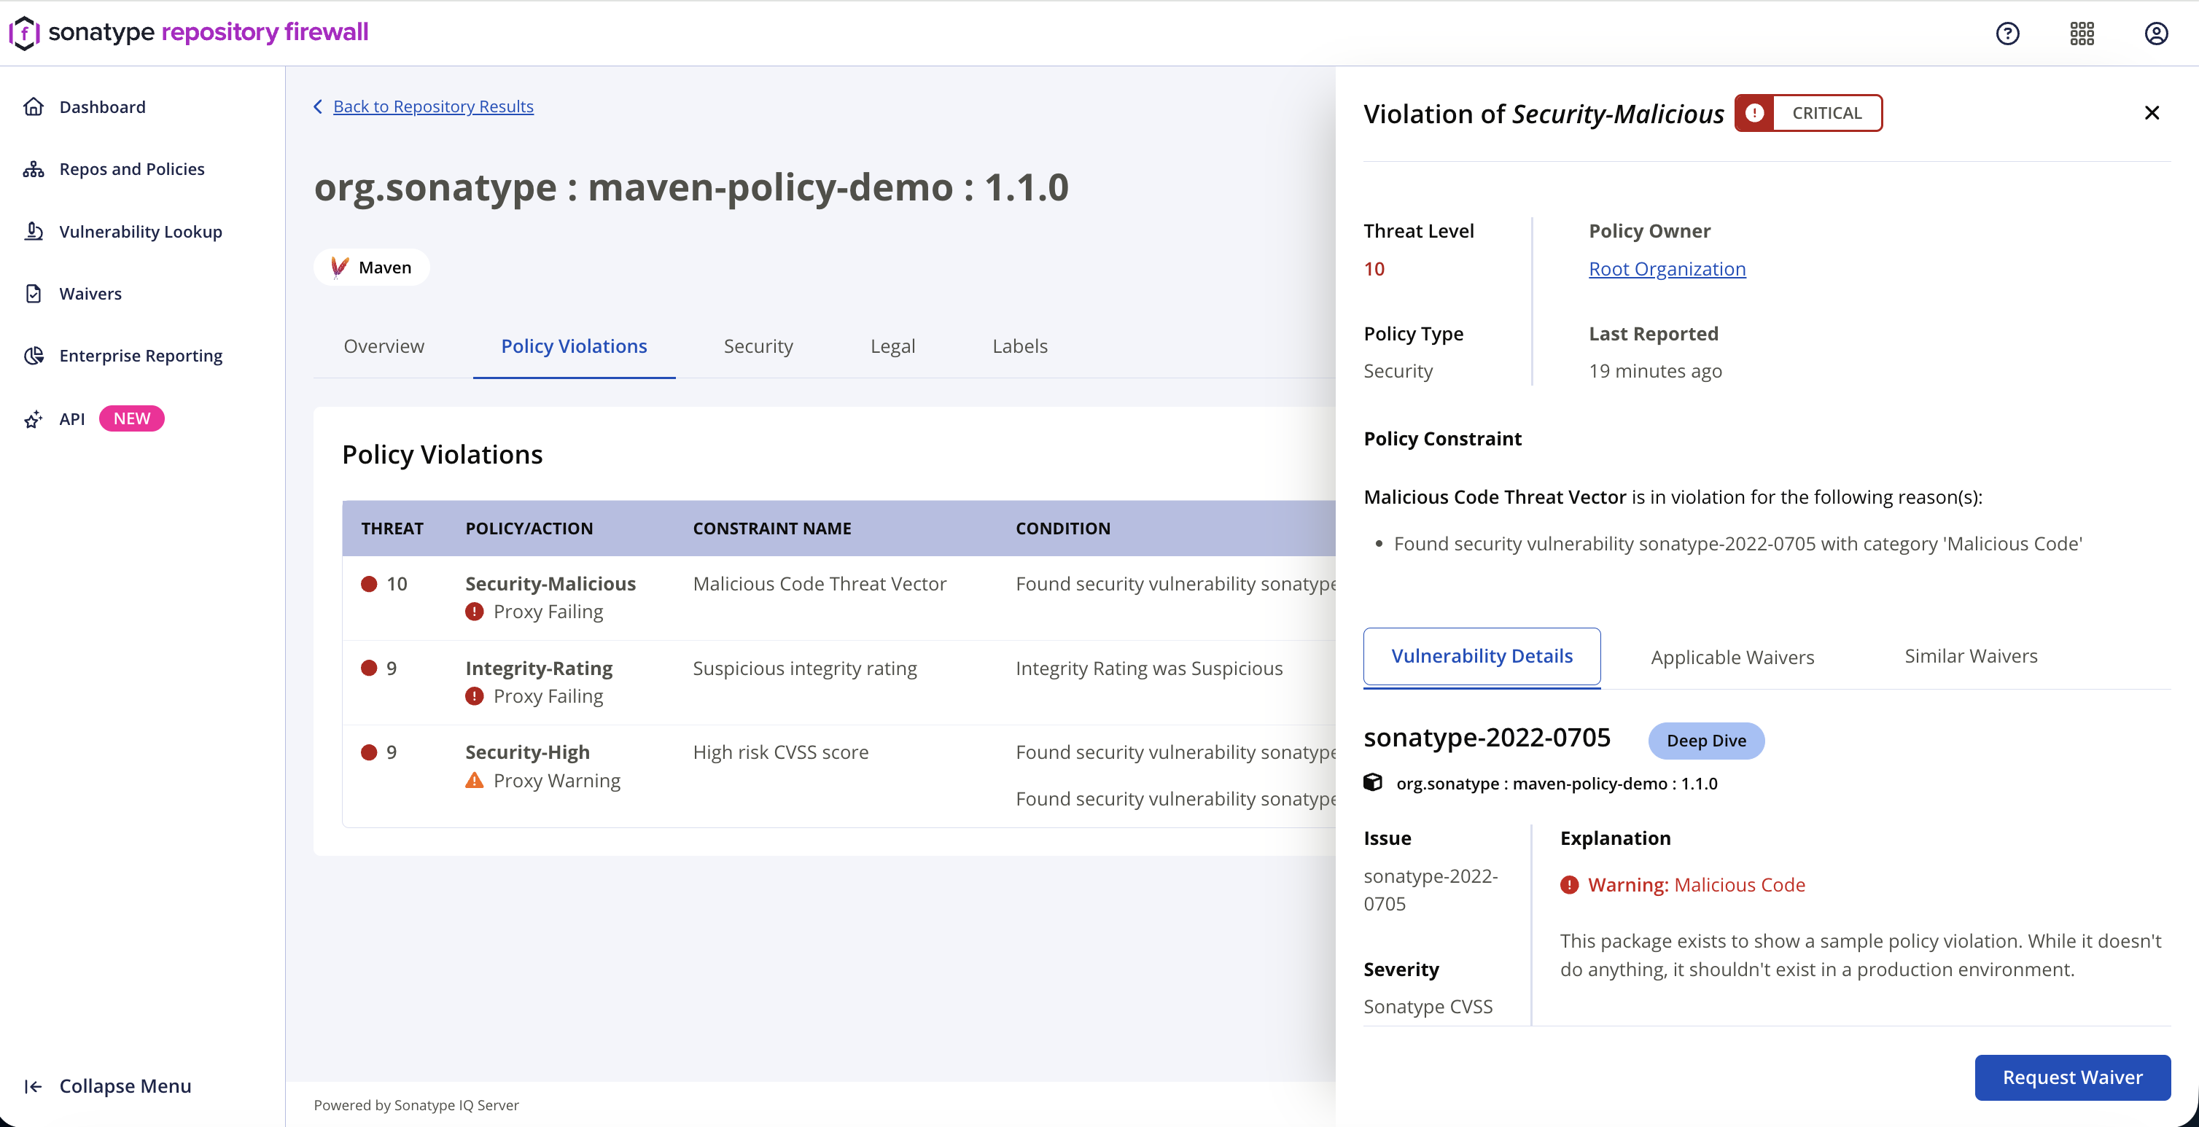This screenshot has width=2199, height=1127.
Task: Open the apps grid icon
Action: (x=2082, y=34)
